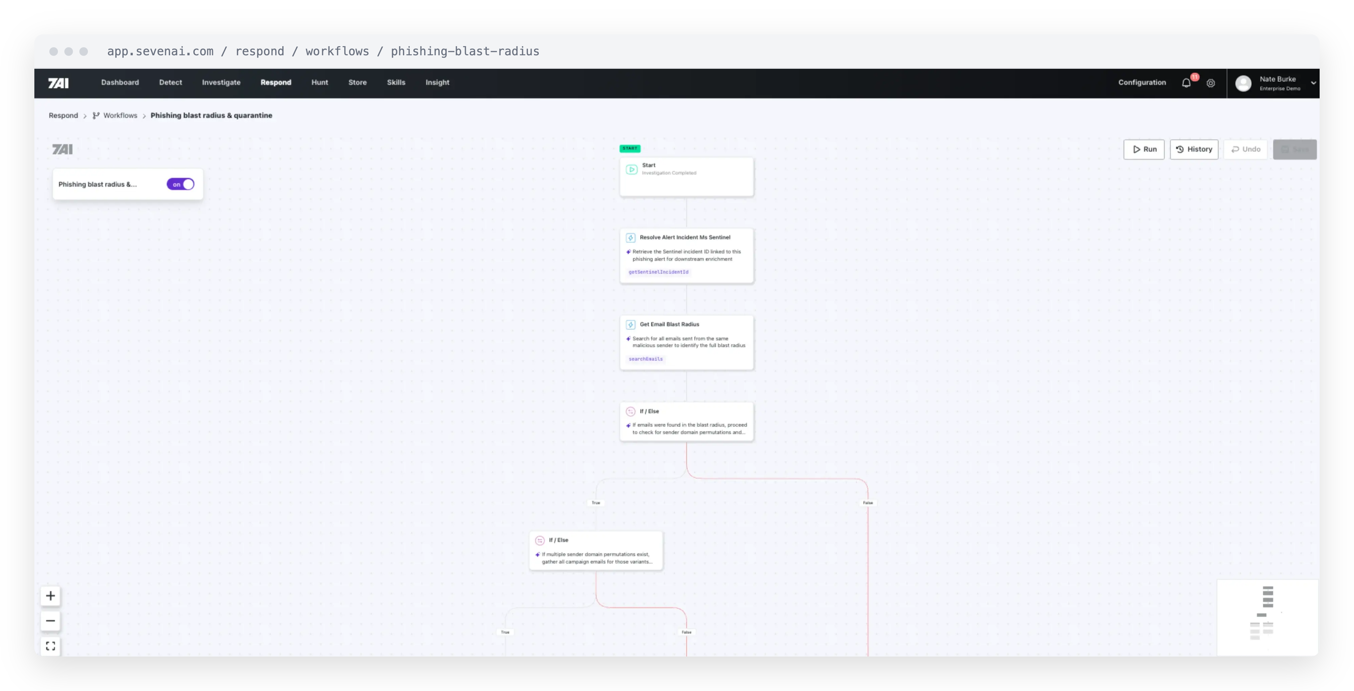
Task: Click the greyed-out Save button
Action: point(1295,149)
